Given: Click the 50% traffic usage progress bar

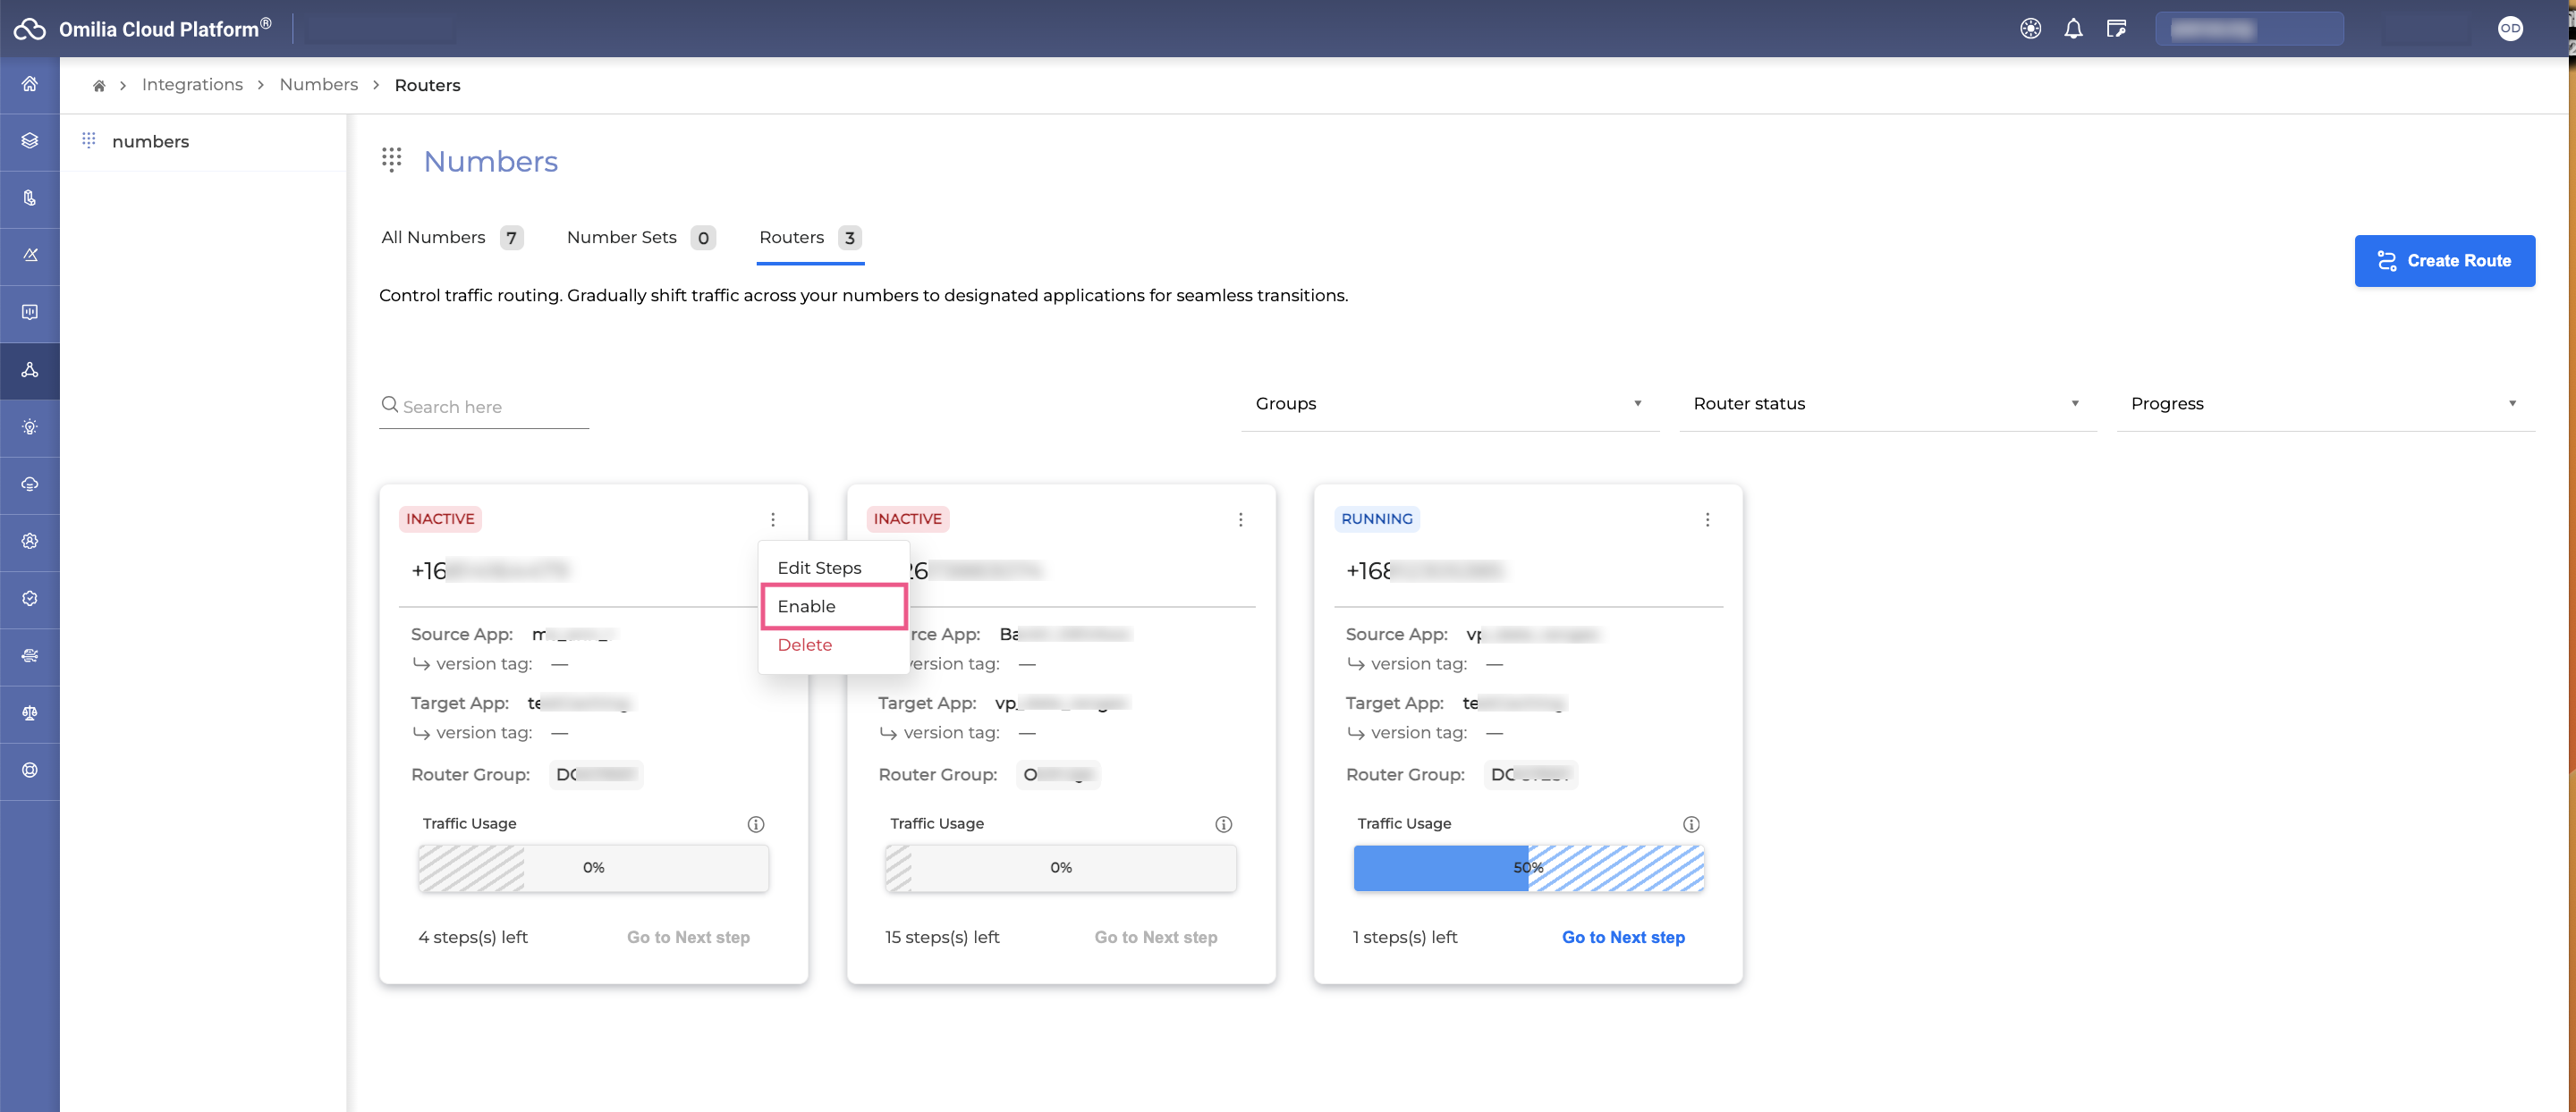Looking at the screenshot, I should tap(1528, 868).
